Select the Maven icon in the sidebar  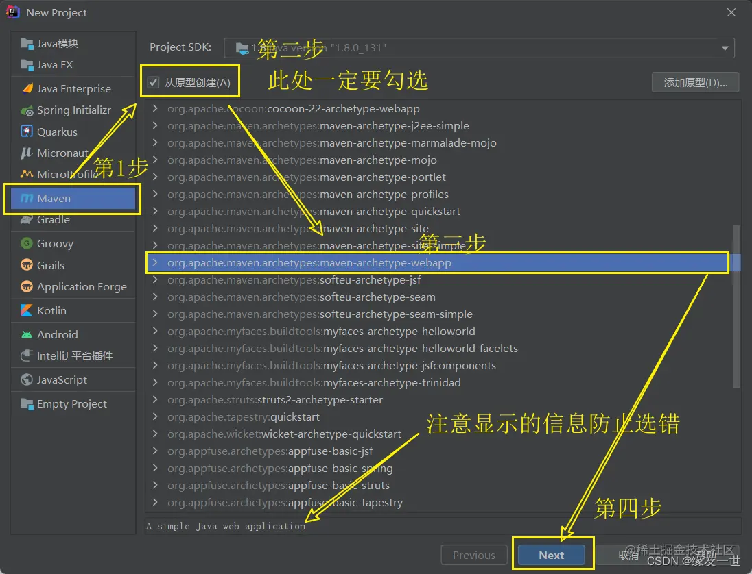click(x=27, y=198)
